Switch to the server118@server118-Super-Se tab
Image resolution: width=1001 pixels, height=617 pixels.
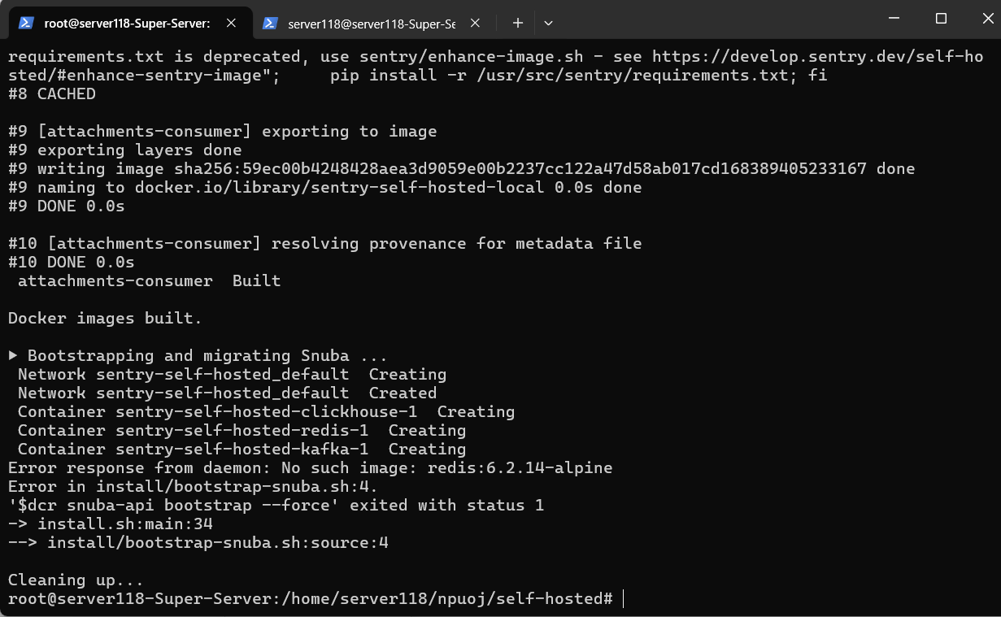371,24
